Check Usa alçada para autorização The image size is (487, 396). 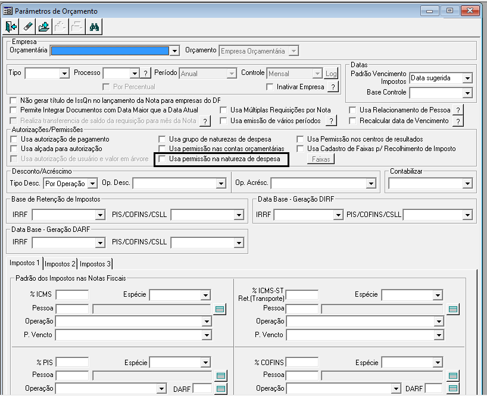14,149
